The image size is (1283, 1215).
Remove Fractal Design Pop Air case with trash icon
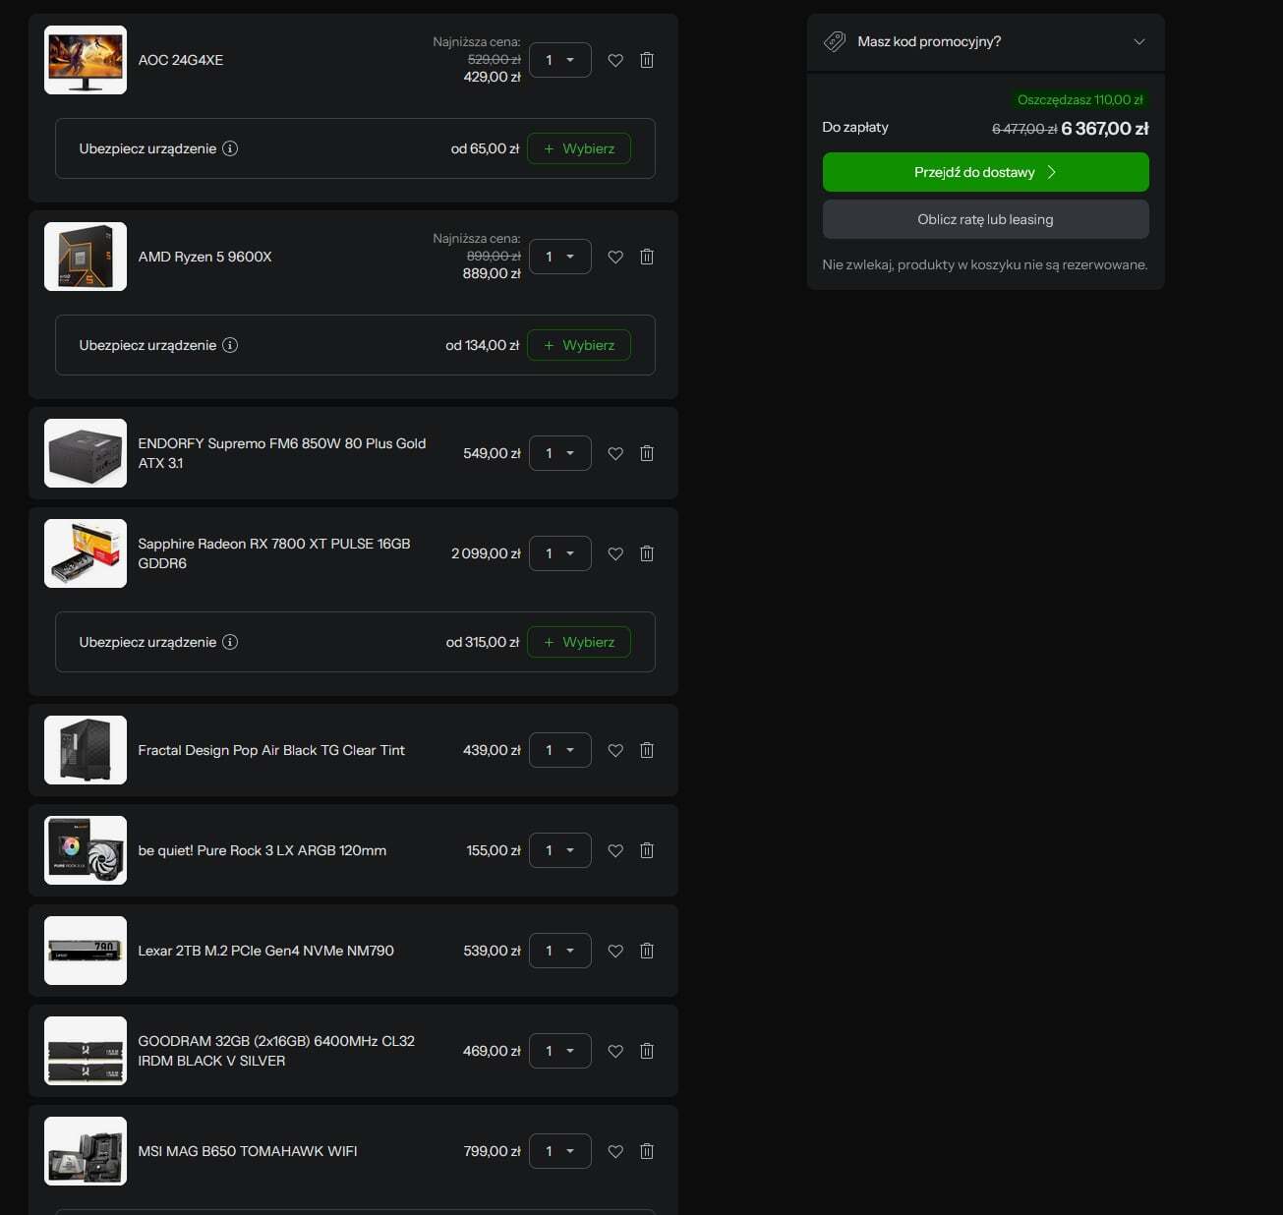pos(647,750)
